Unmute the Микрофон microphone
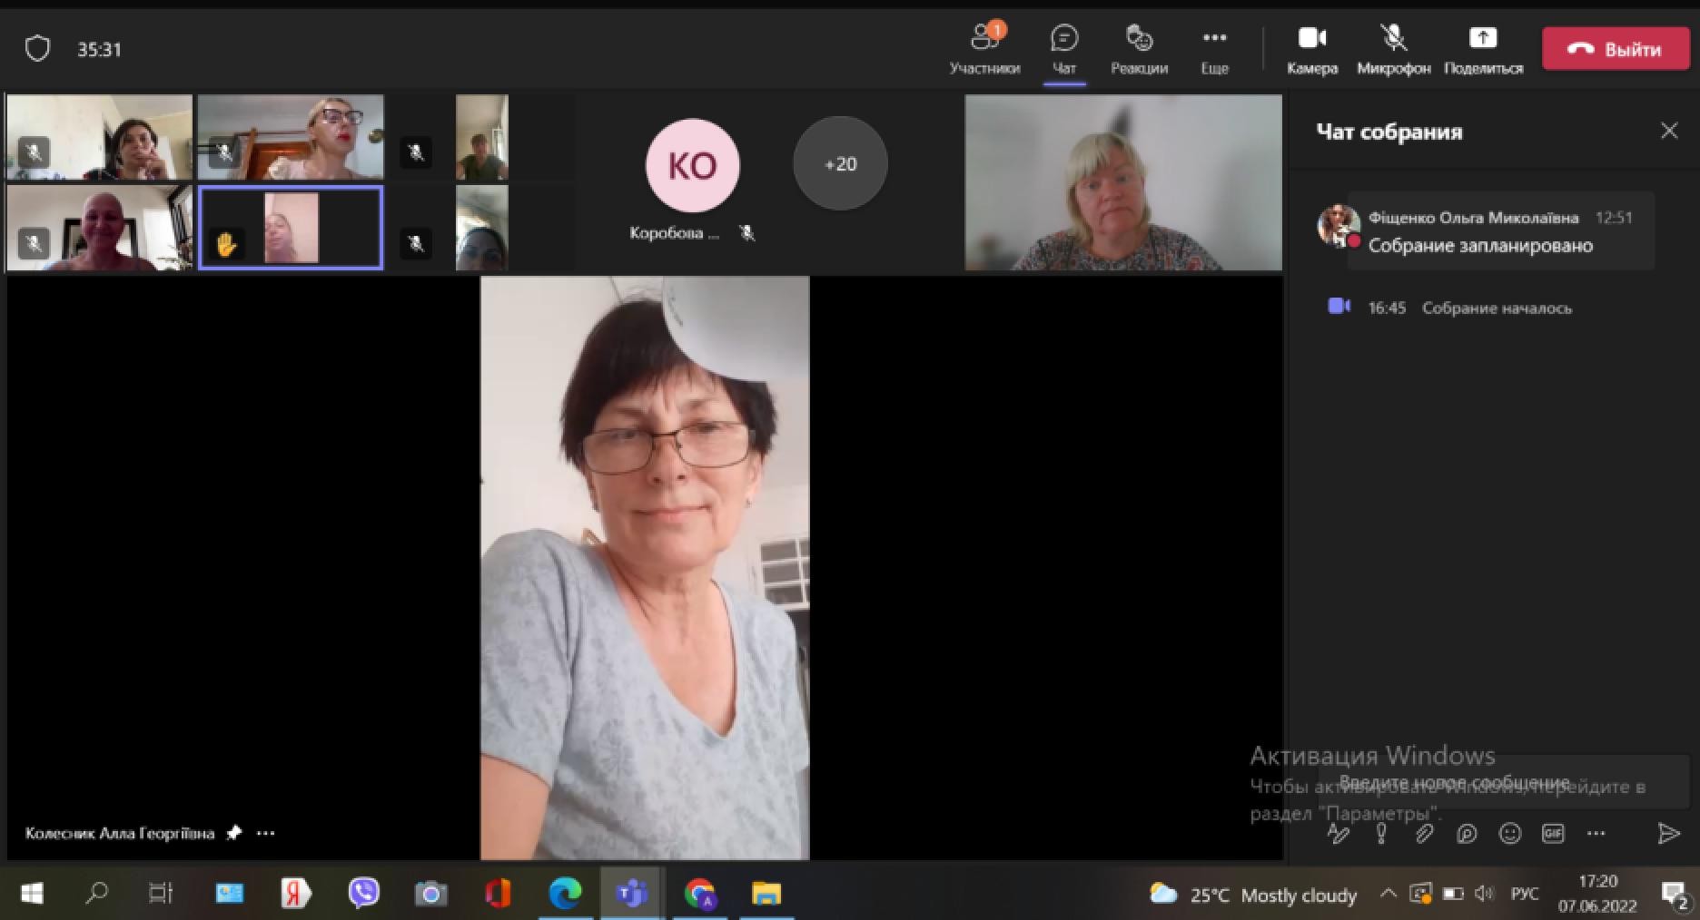 (1393, 49)
